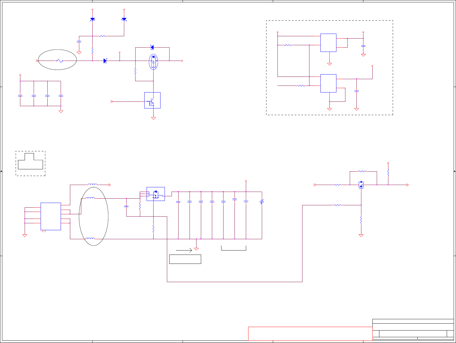Select the fuse symbol inside the ellipse
This screenshot has height=343, width=456.
tap(60, 61)
